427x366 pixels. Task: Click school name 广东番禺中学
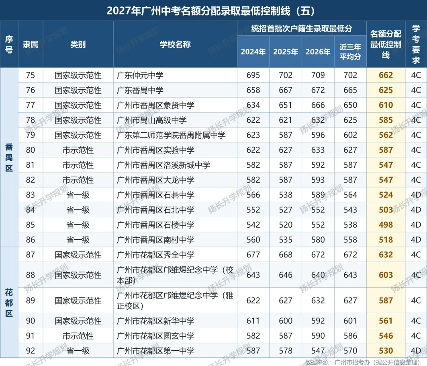click(x=140, y=90)
